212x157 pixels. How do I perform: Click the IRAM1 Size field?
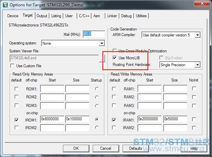click(175, 119)
